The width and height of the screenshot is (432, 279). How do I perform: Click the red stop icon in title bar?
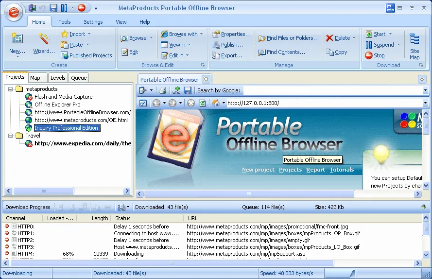[x=82, y=8]
